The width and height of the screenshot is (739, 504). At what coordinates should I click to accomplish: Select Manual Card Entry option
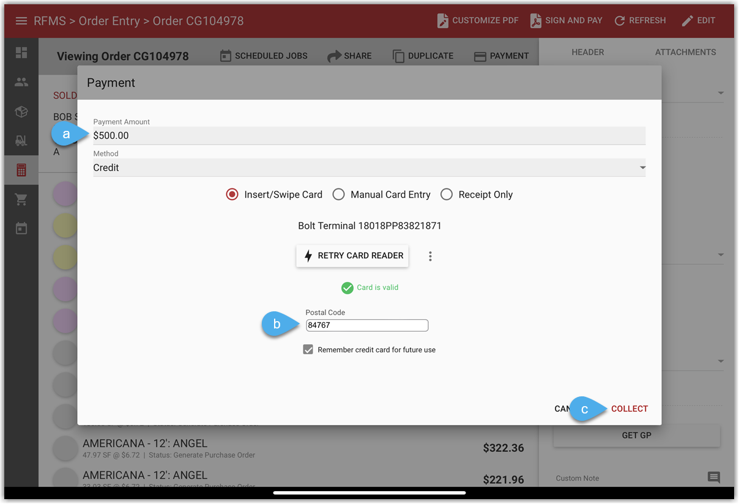[382, 195]
